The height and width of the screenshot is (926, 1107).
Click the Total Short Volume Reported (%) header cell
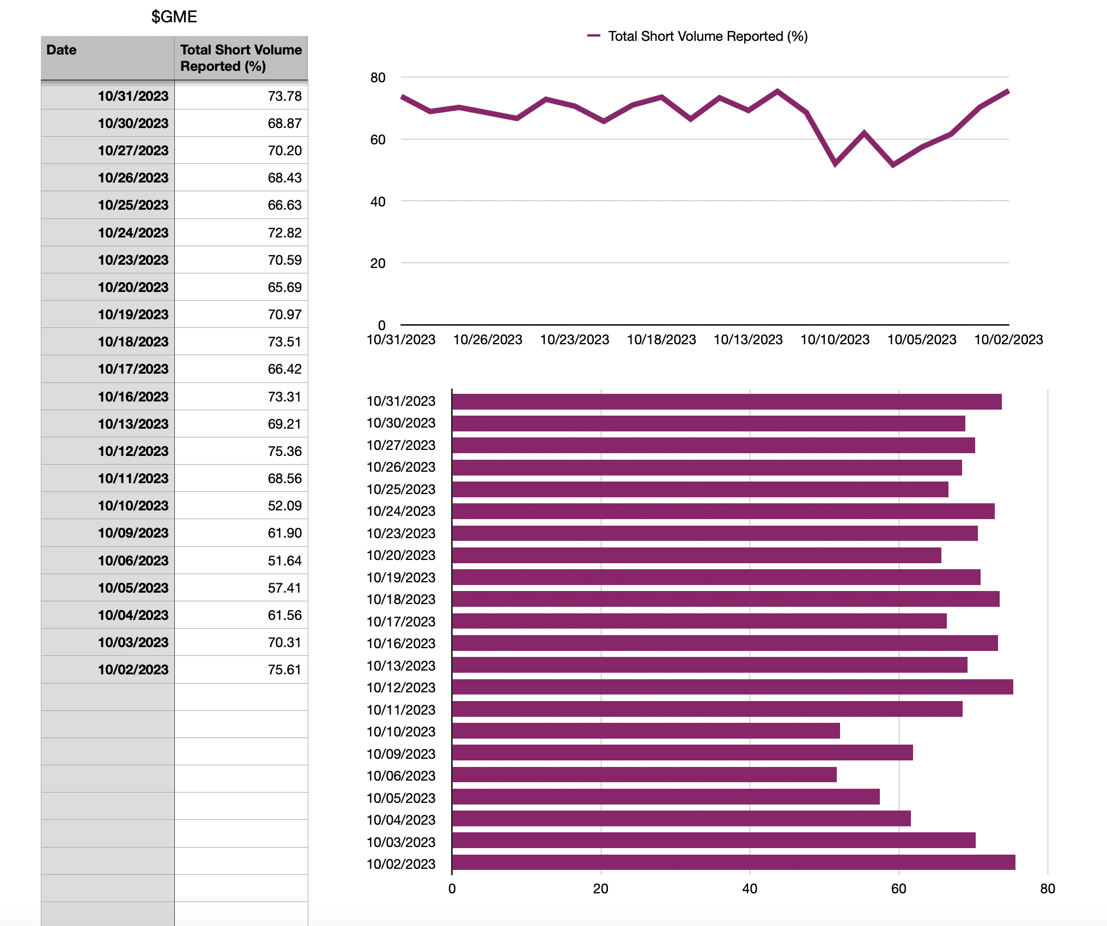click(x=241, y=58)
